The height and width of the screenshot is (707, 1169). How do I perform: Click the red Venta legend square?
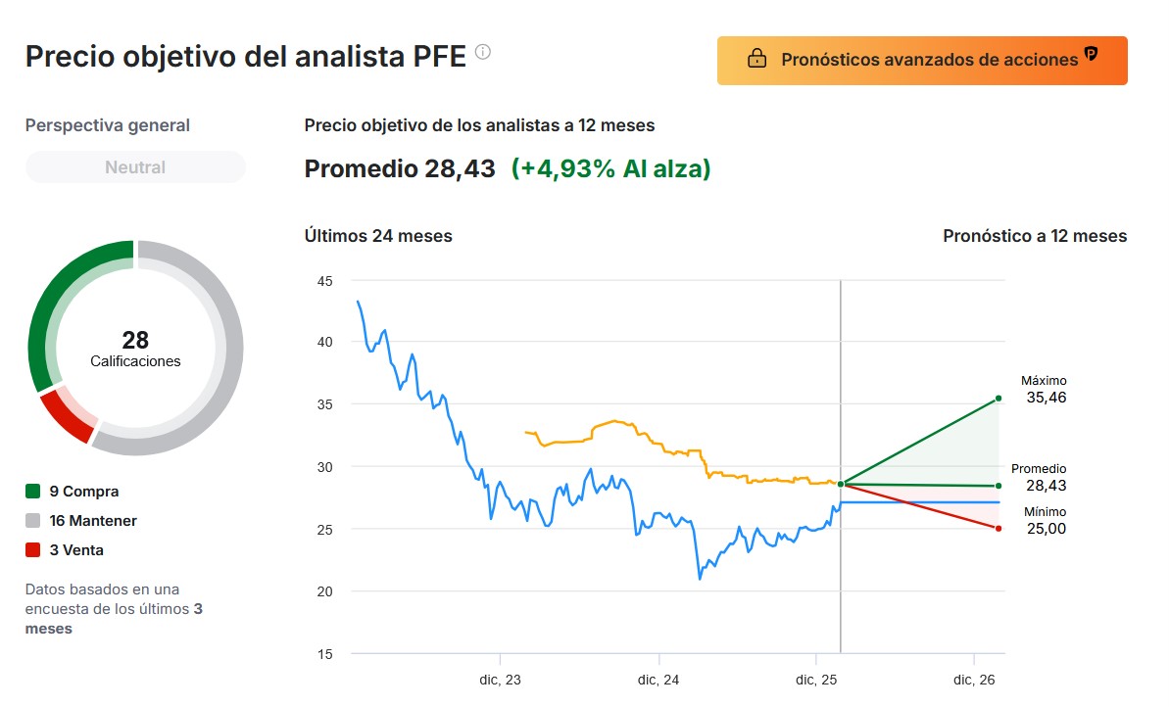click(33, 550)
